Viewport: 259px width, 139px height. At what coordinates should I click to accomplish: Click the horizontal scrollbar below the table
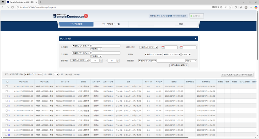96,137
